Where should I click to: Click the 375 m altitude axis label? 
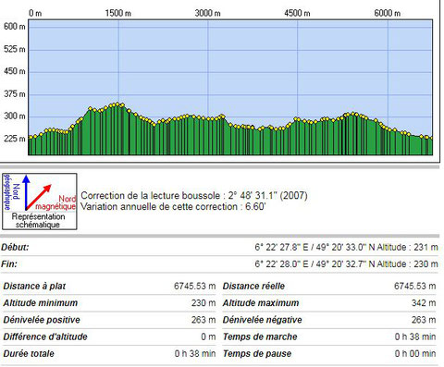[x=14, y=94]
